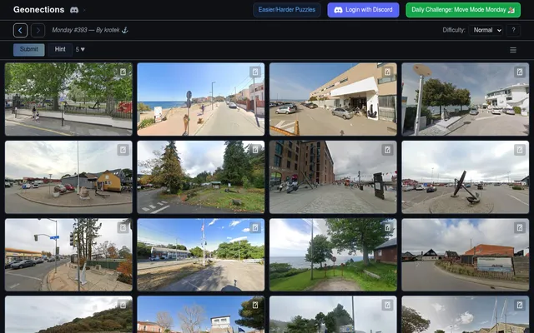The height and width of the screenshot is (333, 534).
Task: Select the beige building with parked cars photo
Action: pos(333,99)
